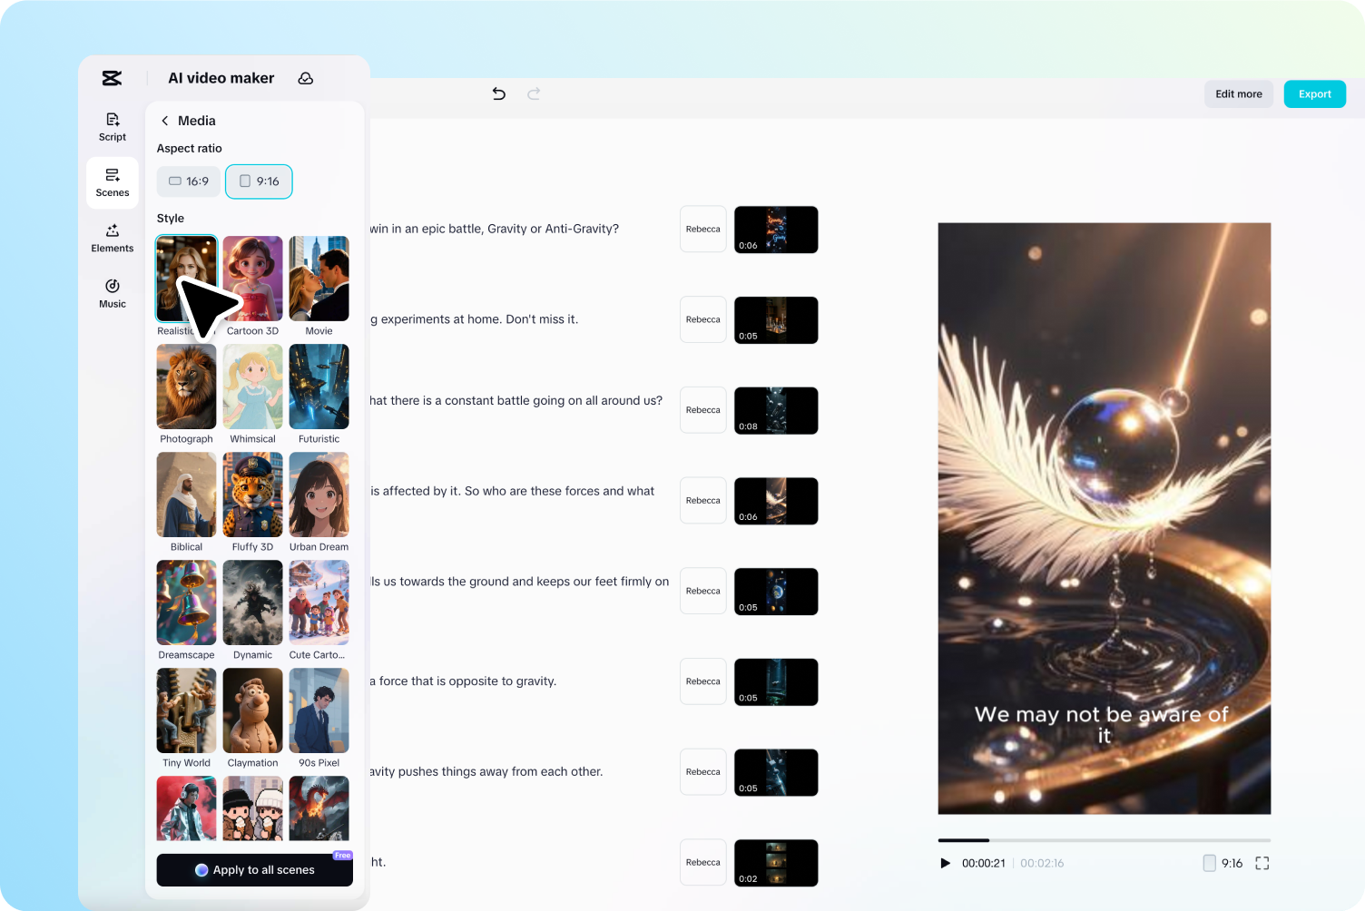The width and height of the screenshot is (1365, 911).
Task: Export the video
Action: tap(1314, 93)
